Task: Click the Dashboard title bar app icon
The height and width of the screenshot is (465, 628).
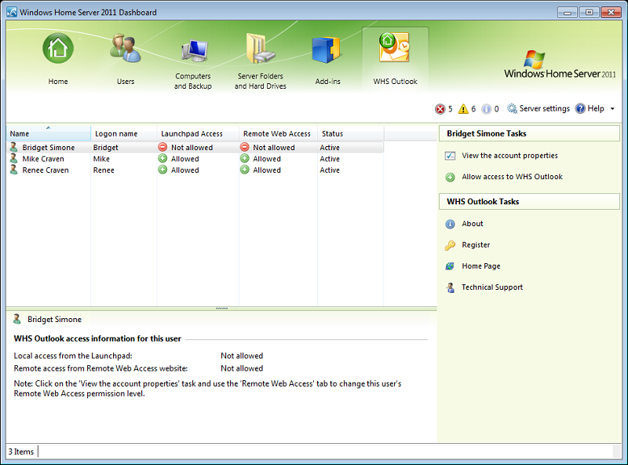Action: pos(12,12)
